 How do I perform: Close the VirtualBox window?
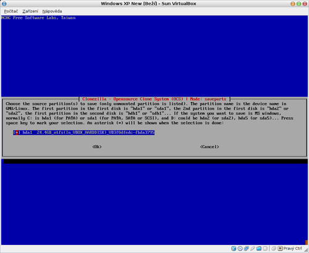[305, 4]
